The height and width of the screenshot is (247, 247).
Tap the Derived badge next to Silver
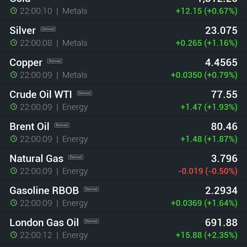[48, 29]
